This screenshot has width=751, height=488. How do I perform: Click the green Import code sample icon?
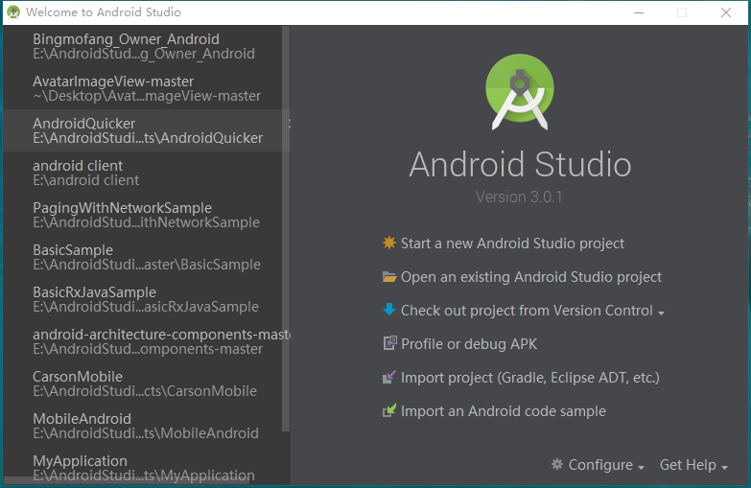[x=388, y=410]
